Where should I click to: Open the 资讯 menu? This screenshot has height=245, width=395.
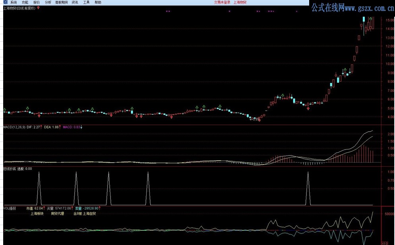coord(75,2)
